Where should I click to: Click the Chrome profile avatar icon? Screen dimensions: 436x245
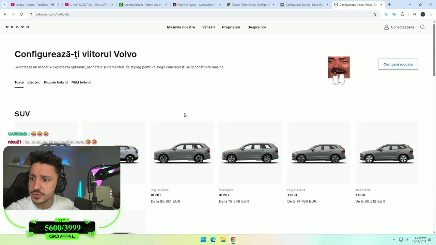click(x=423, y=14)
